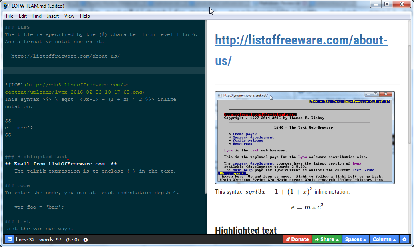Click the Lynx browser screenshot in preview
Image resolution: width=414 pixels, height=247 pixels.
[x=305, y=137]
